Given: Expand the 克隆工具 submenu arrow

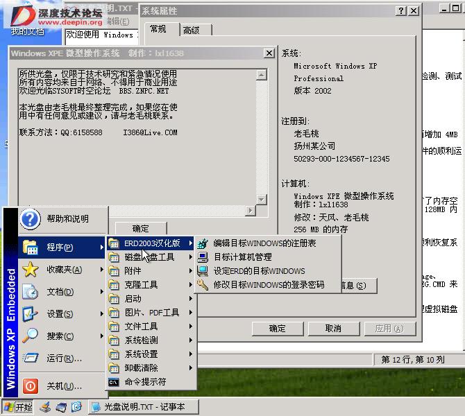Looking at the screenshot, I should point(191,285).
